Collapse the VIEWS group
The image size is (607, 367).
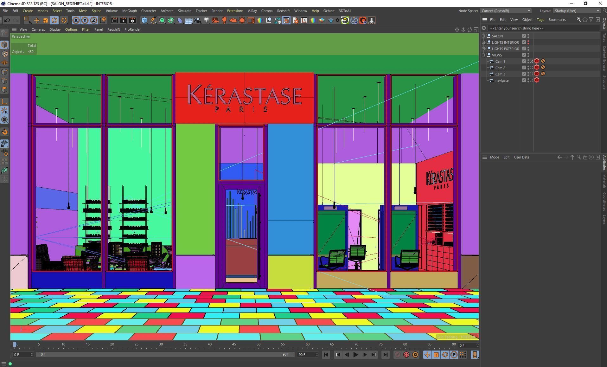(x=484, y=55)
